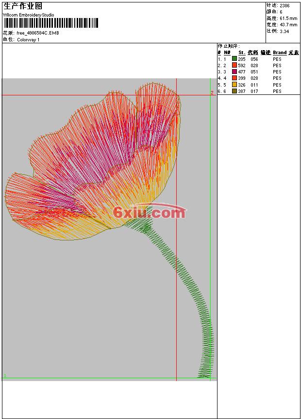Click the 元素 column header
301x419 pixels.
[x=294, y=53]
